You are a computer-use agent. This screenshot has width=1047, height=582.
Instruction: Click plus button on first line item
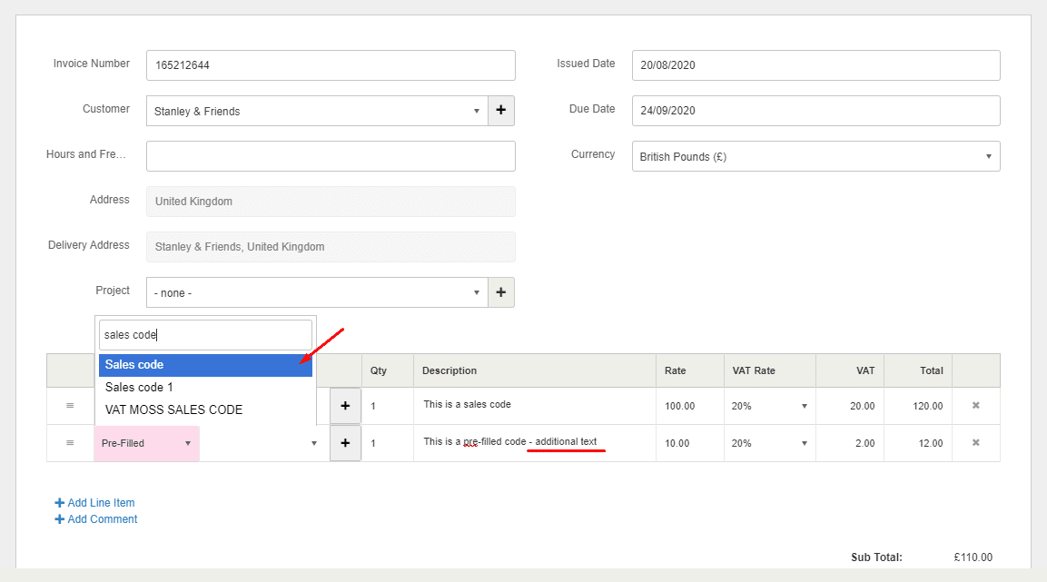pos(345,406)
